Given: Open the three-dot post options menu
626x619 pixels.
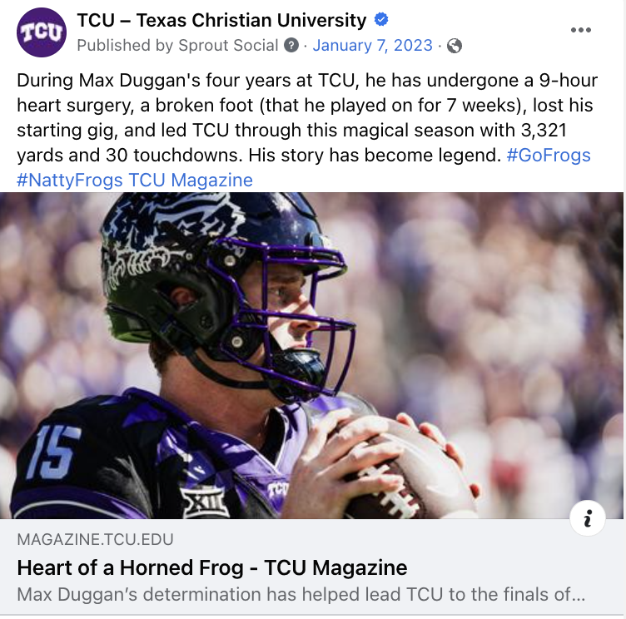Looking at the screenshot, I should click(580, 31).
